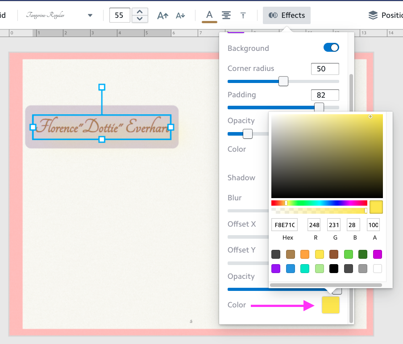The image size is (403, 344).
Task: Click the hue slider in color picker
Action: pos(319,203)
